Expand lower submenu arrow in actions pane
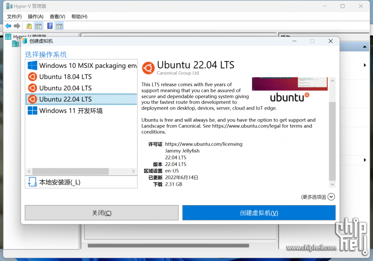The height and width of the screenshot is (261, 373). pos(365,160)
